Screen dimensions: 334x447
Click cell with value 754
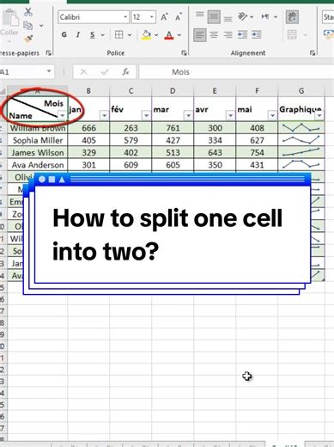click(x=257, y=153)
